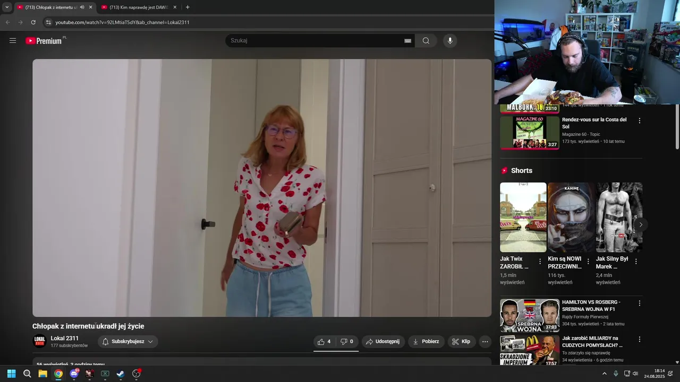Show hidden system tray icons

604,374
